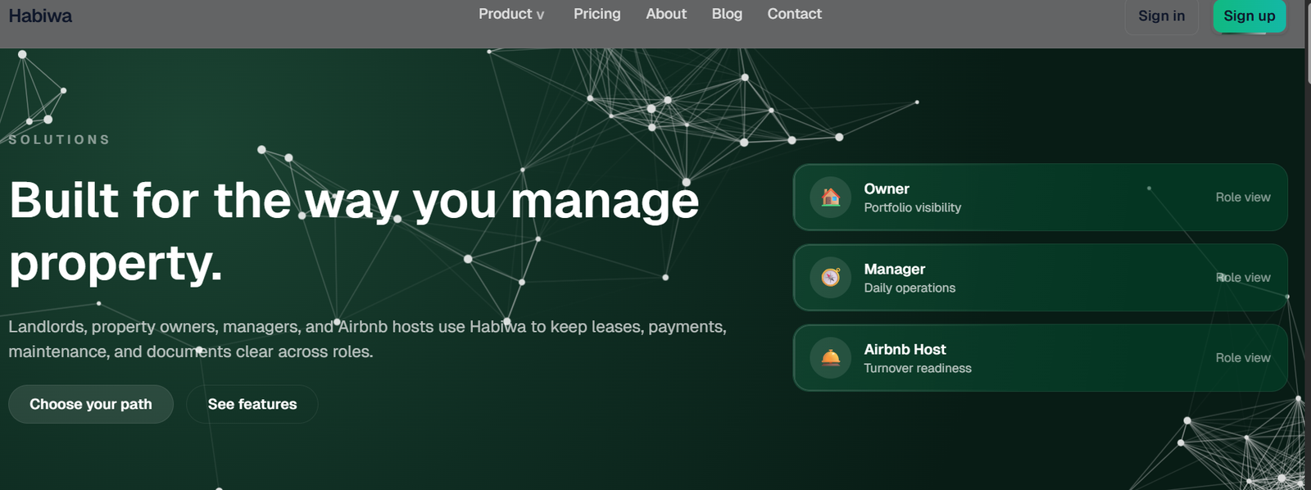This screenshot has width=1311, height=490.
Task: Select the Manager role title
Action: [x=895, y=269]
